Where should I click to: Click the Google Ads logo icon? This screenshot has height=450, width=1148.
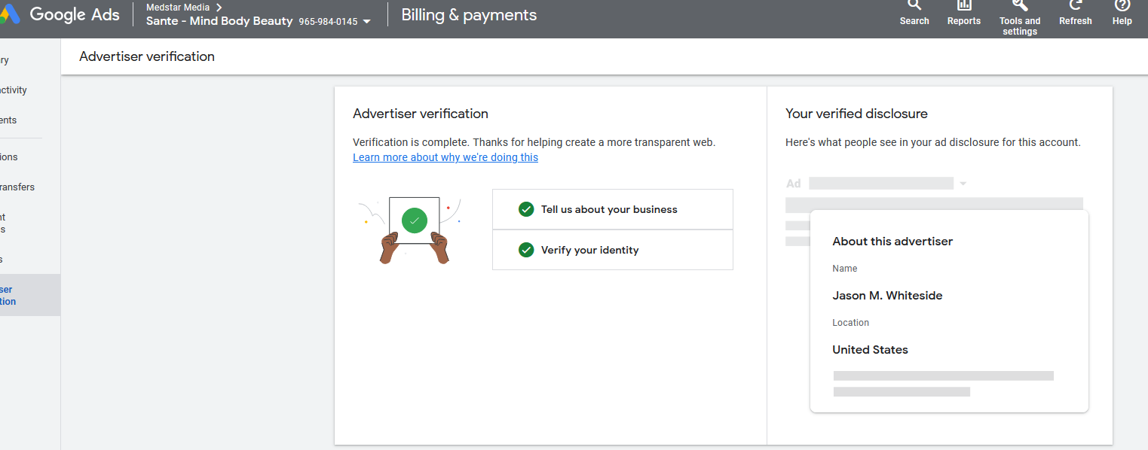[9, 14]
